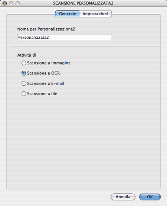
Task: Click the 'Attività di' section heading
Action: pyautogui.click(x=27, y=55)
